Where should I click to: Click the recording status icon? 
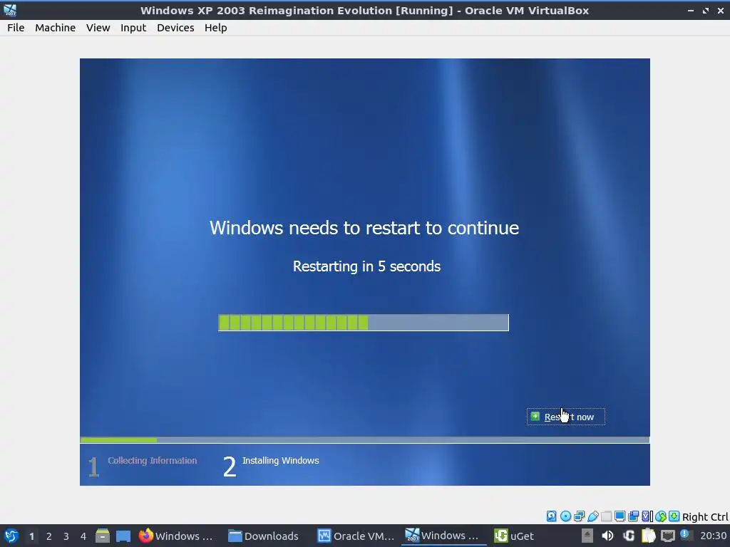click(633, 516)
